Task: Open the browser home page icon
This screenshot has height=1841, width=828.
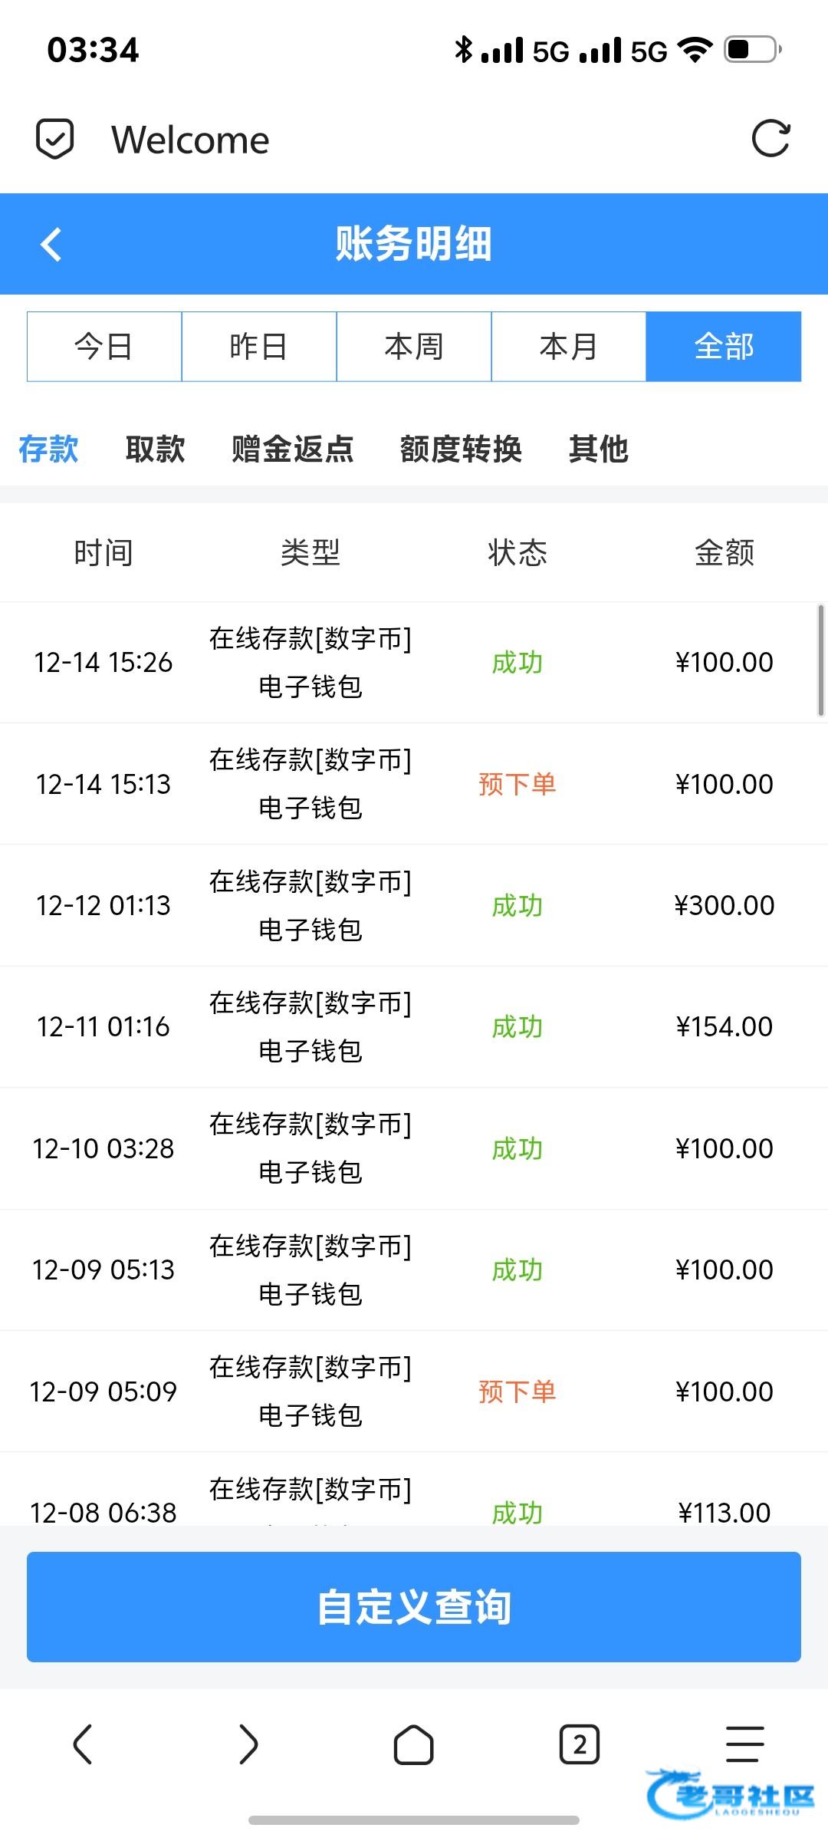Action: (x=413, y=1745)
